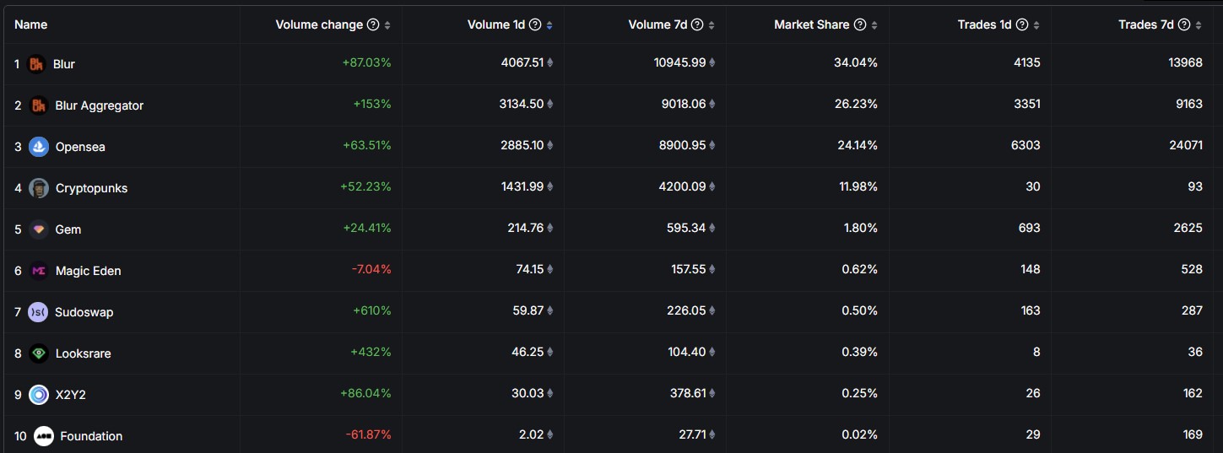Click the Looksrare eye logo icon

(x=39, y=353)
